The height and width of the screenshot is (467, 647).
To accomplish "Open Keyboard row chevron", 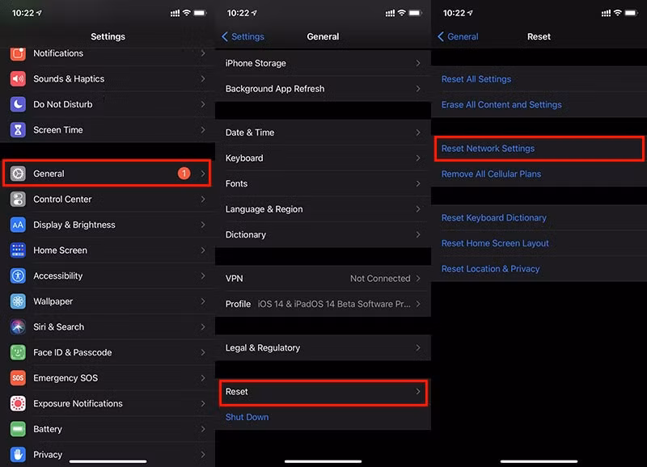I will pyautogui.click(x=418, y=158).
